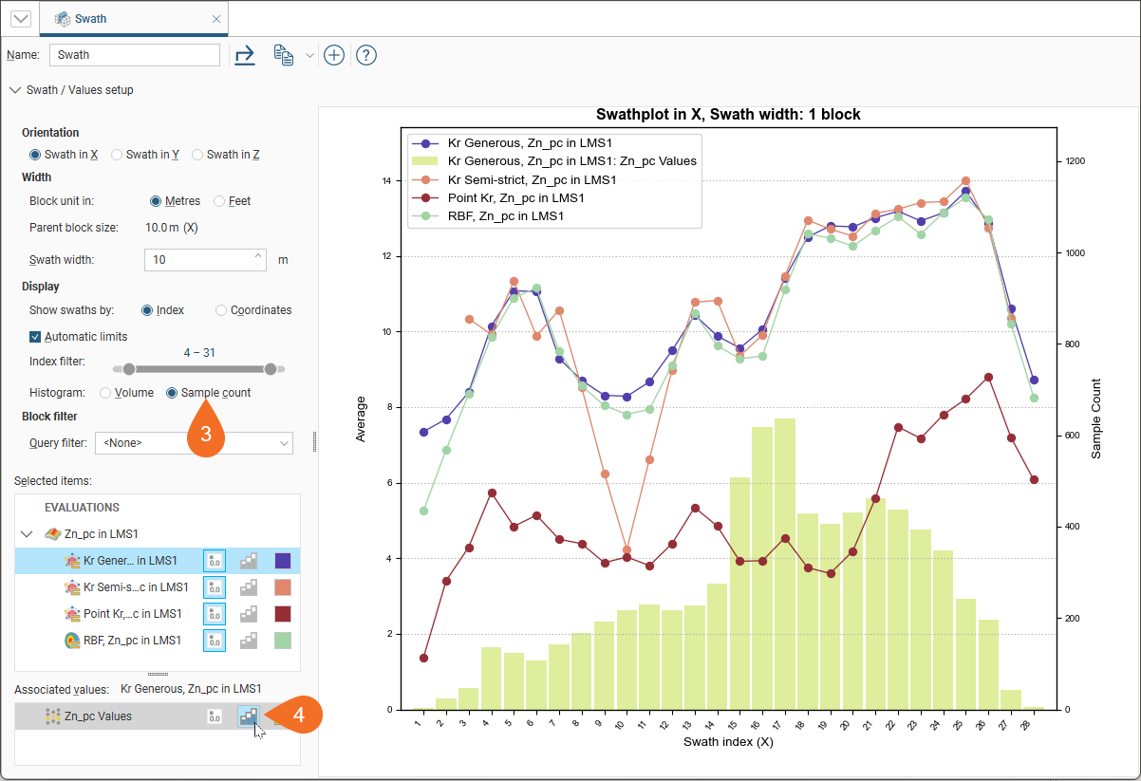This screenshot has width=1141, height=781.
Task: Click the purple Kr Generous color swatch
Action: point(283,561)
